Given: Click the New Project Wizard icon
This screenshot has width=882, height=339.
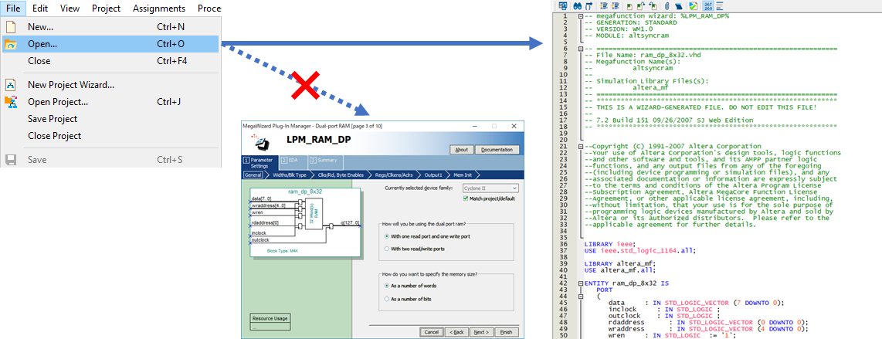Looking at the screenshot, I should click(x=11, y=85).
